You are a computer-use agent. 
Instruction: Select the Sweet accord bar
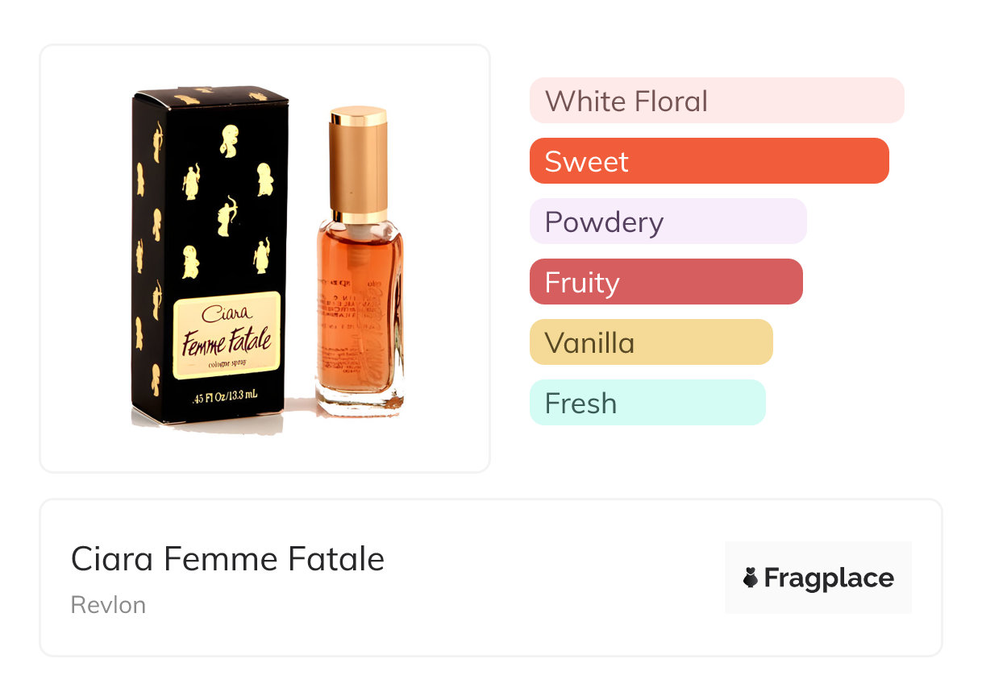point(709,161)
